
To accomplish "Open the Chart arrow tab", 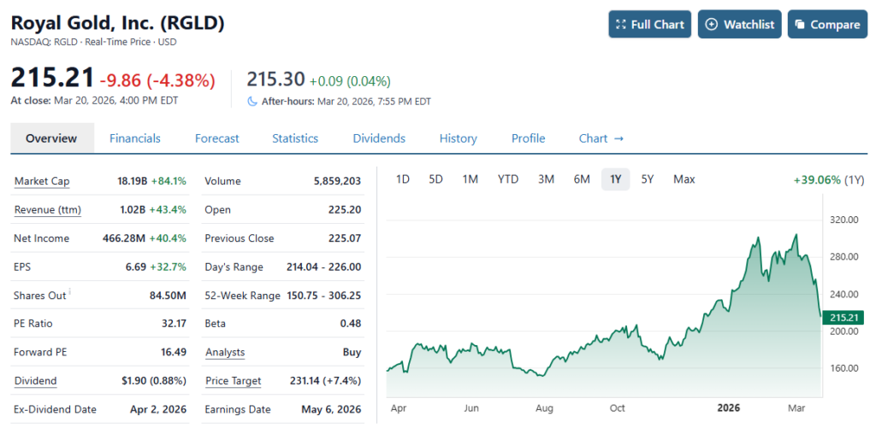I will [601, 138].
